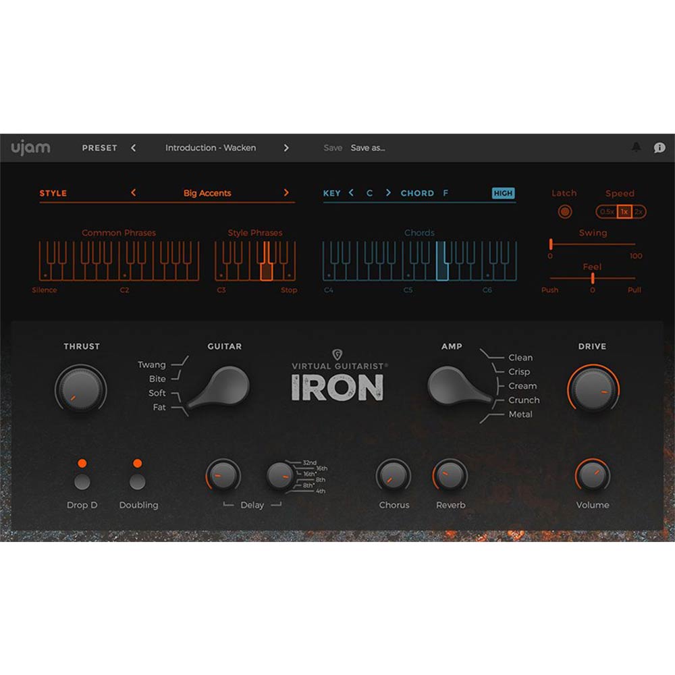The image size is (675, 675).
Task: Click the C6 key in Chords keyboard
Action: [x=487, y=271]
